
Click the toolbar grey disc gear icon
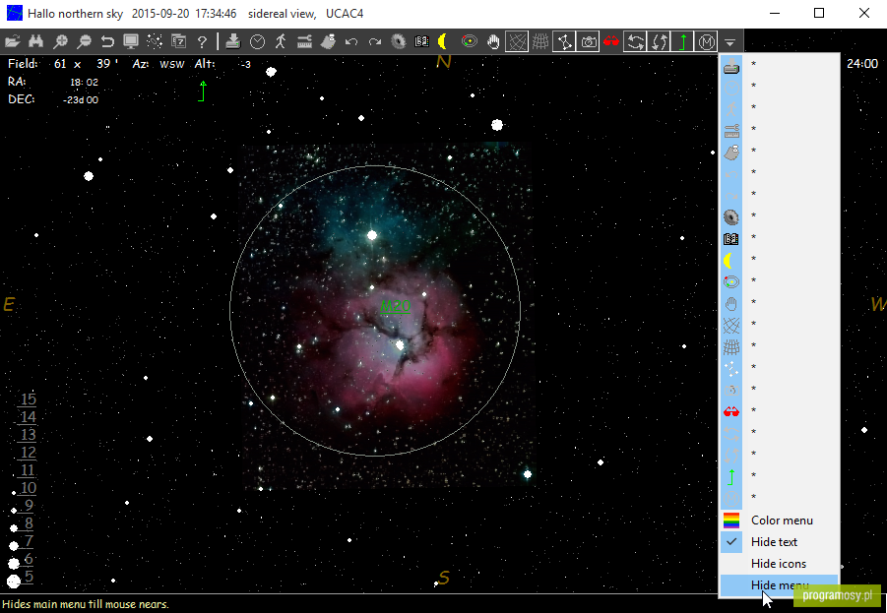click(x=399, y=41)
